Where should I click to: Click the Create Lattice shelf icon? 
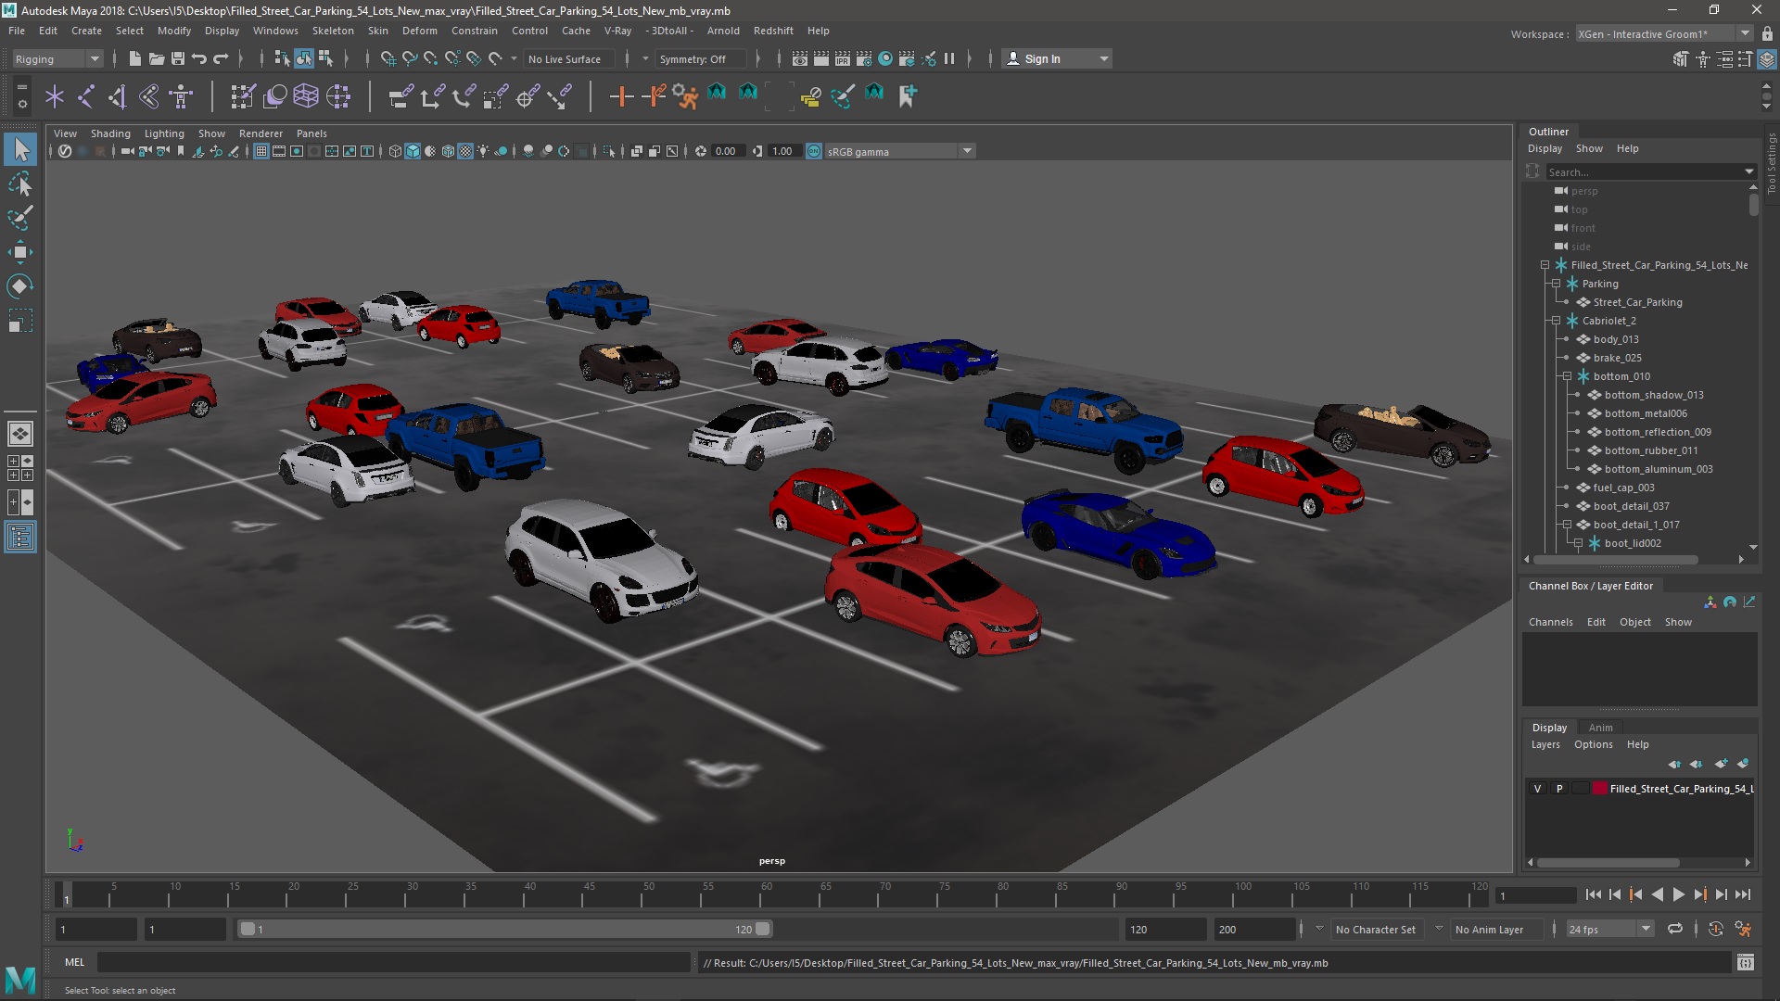pos(306,95)
